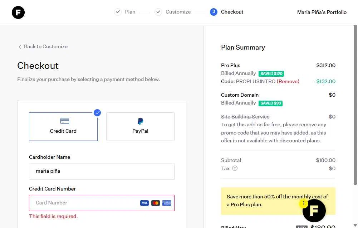Screen dimensions: 358x228
Task: Click the SAVED $120 badge
Action: tap(271, 74)
